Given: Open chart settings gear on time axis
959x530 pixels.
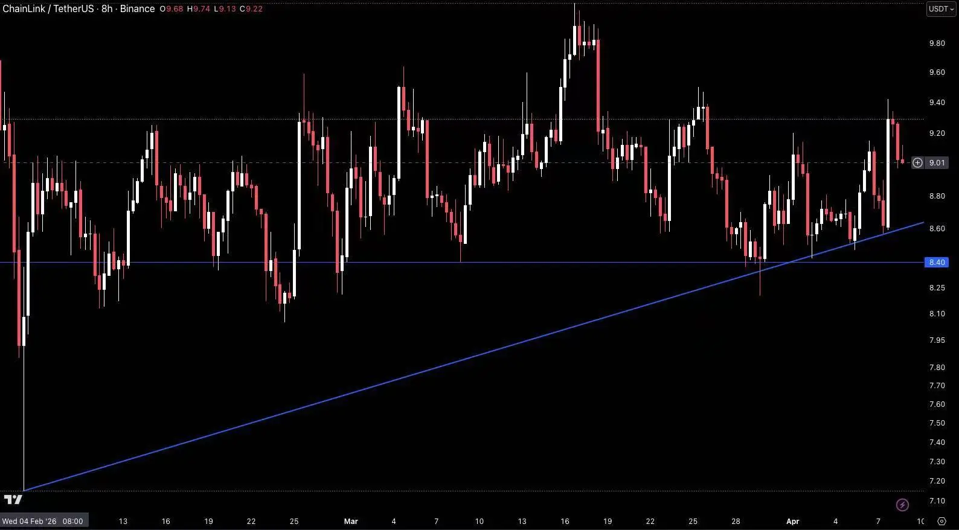Looking at the screenshot, I should click(941, 521).
